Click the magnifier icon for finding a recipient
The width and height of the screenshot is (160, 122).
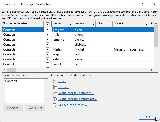[x=54, y=99]
